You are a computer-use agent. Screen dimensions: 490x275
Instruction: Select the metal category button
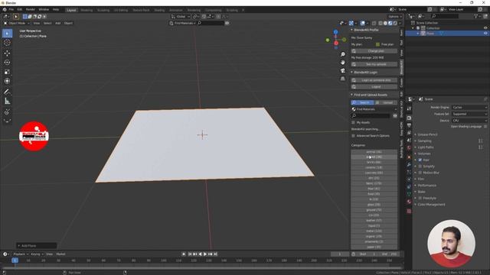(374, 231)
